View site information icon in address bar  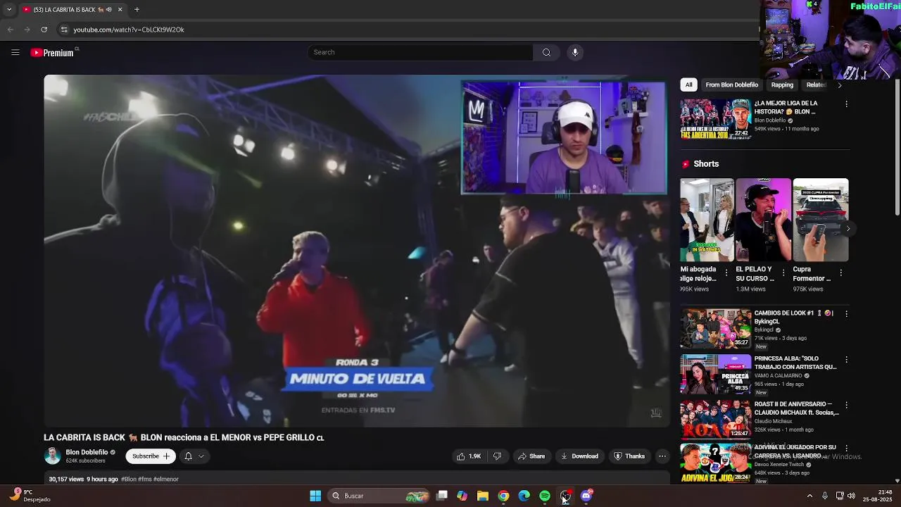tap(64, 30)
